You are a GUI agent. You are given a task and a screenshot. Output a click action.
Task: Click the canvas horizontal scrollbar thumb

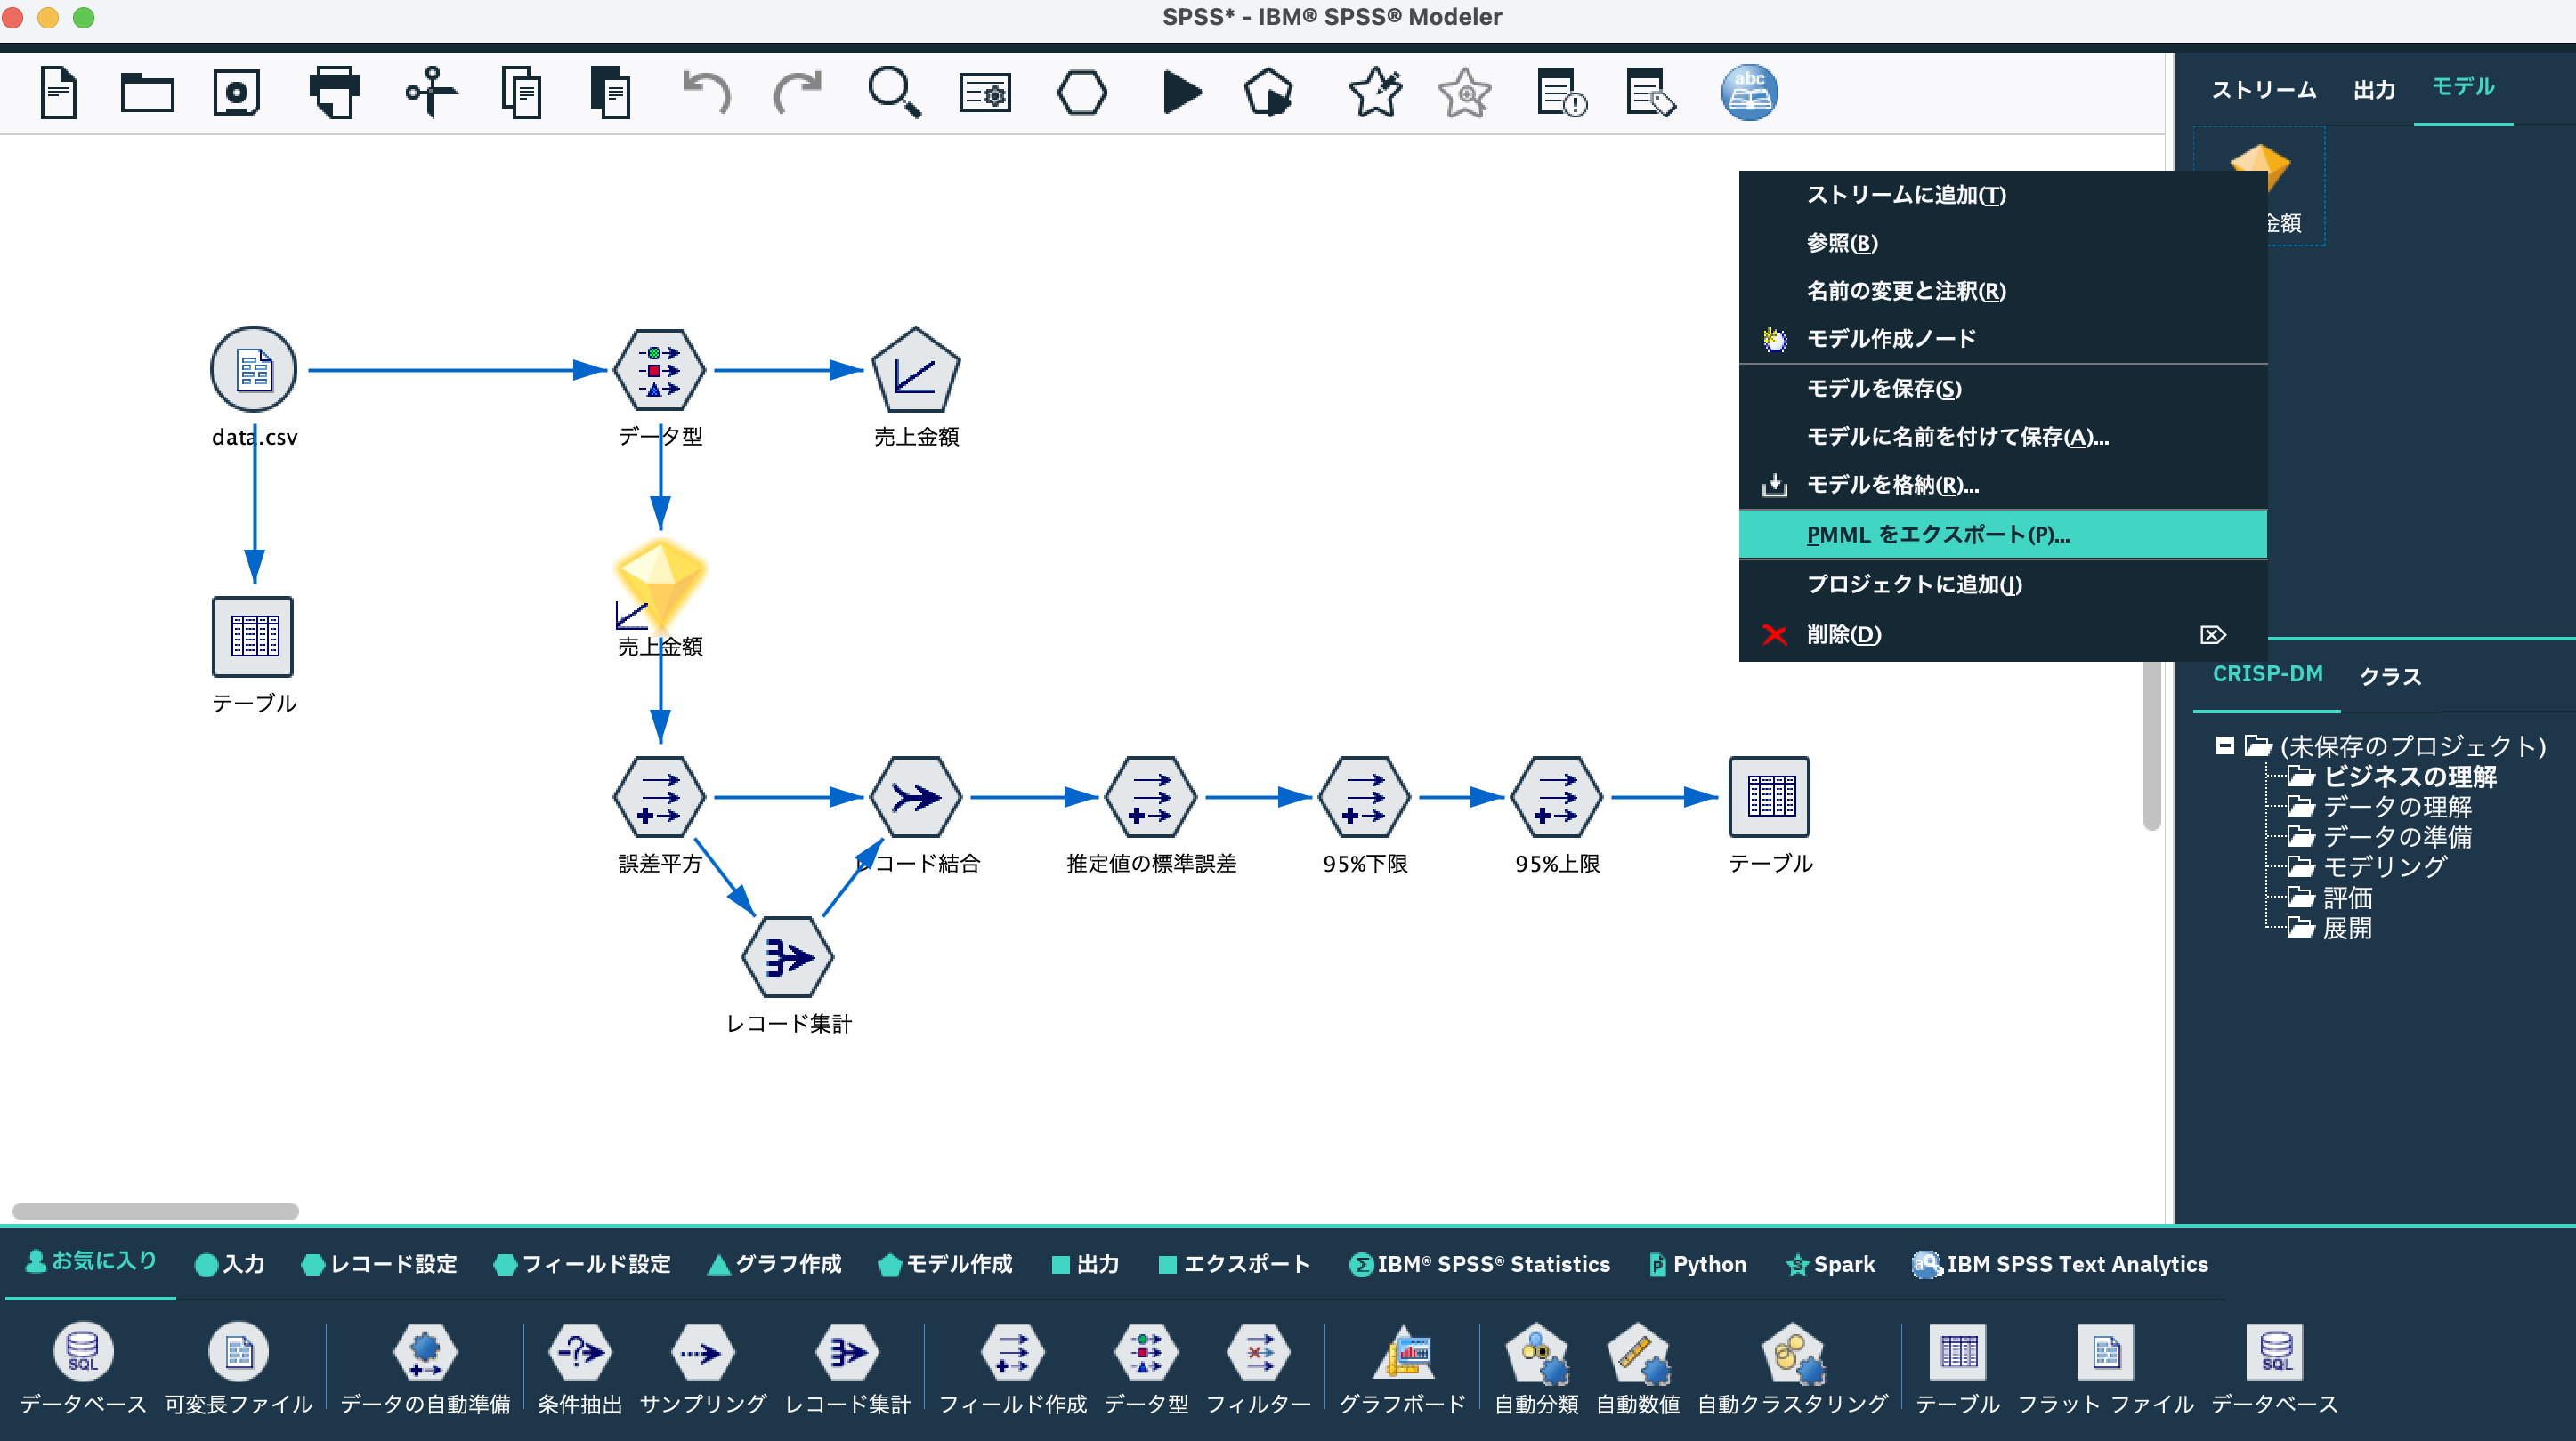click(155, 1212)
